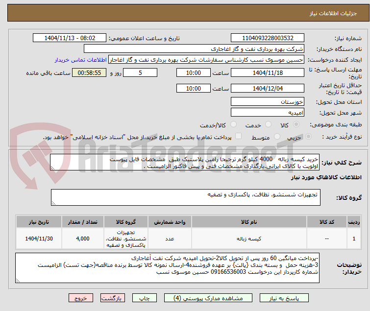Open مشاهده مدارک پیوستی (4) button
Image resolution: width=370 pixels, height=311 pixels.
208,298
